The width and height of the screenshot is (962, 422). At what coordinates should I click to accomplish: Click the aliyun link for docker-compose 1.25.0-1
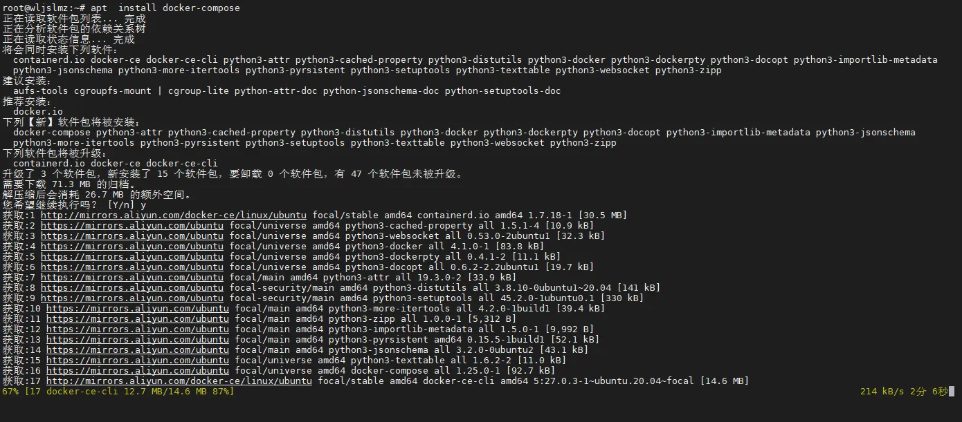137,371
